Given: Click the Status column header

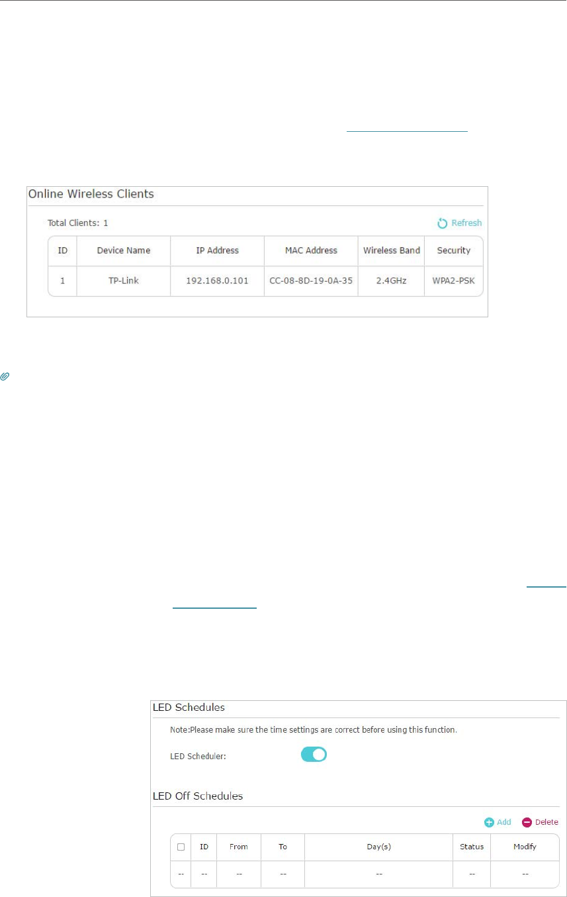Looking at the screenshot, I should tap(472, 847).
